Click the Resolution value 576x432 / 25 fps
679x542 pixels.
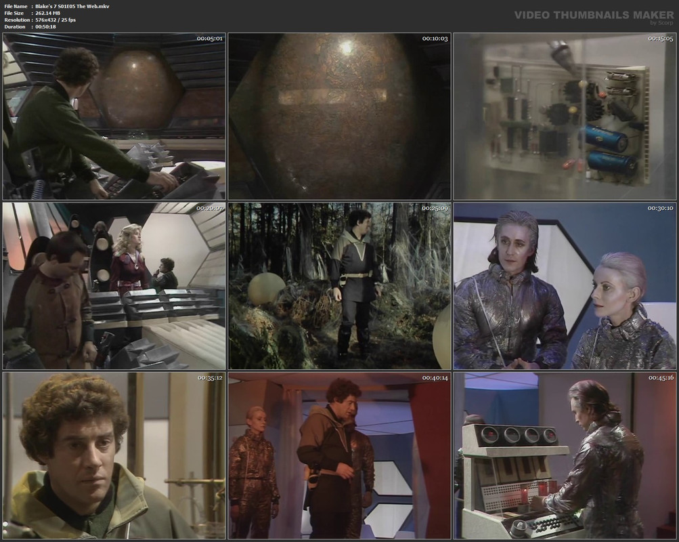coord(56,20)
